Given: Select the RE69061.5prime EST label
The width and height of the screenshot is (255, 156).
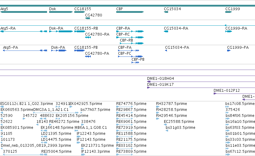Looking at the screenshot, I should 132,122.
